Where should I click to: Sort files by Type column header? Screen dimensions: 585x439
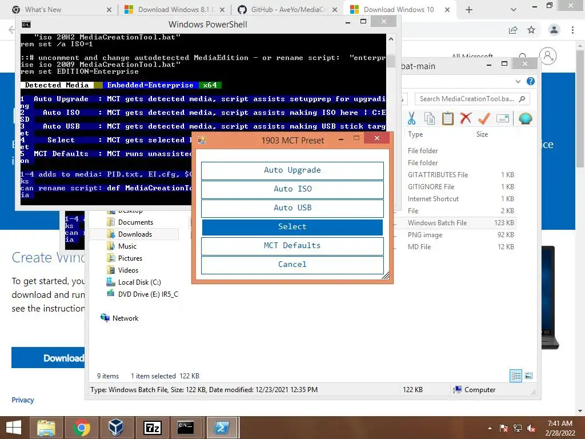tap(415, 134)
